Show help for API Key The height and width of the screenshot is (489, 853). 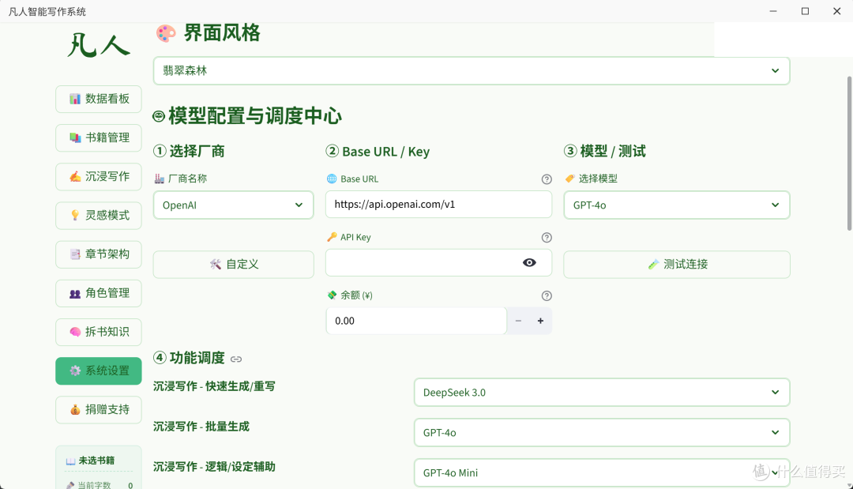[x=547, y=237]
